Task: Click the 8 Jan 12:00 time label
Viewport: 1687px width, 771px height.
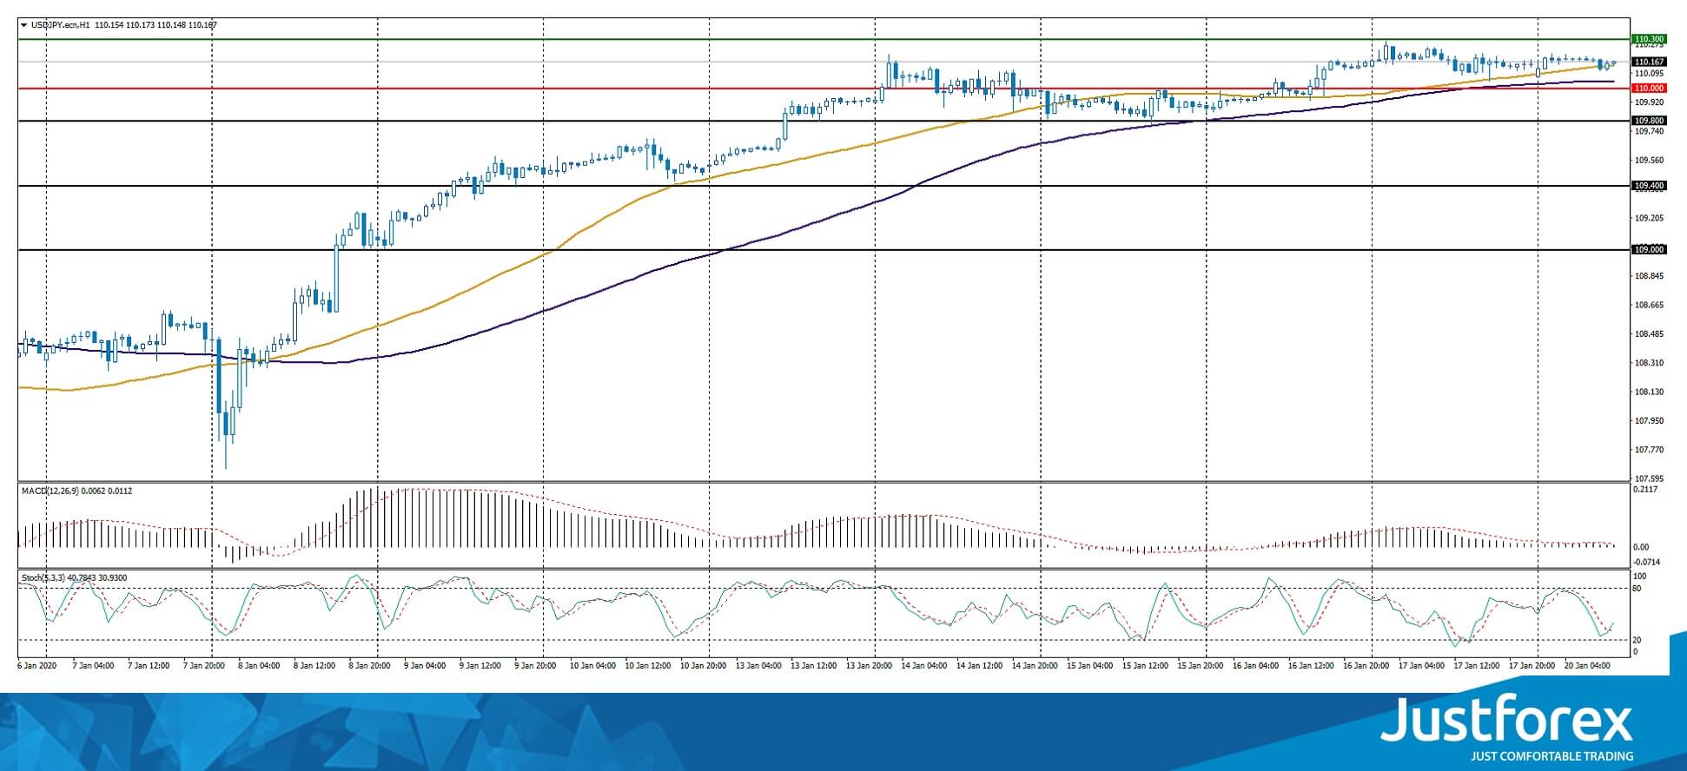Action: tap(315, 666)
